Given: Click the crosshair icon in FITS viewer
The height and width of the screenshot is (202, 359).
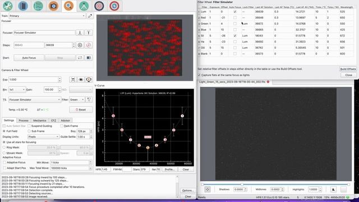Looking at the screenshot, I should coord(208,190).
